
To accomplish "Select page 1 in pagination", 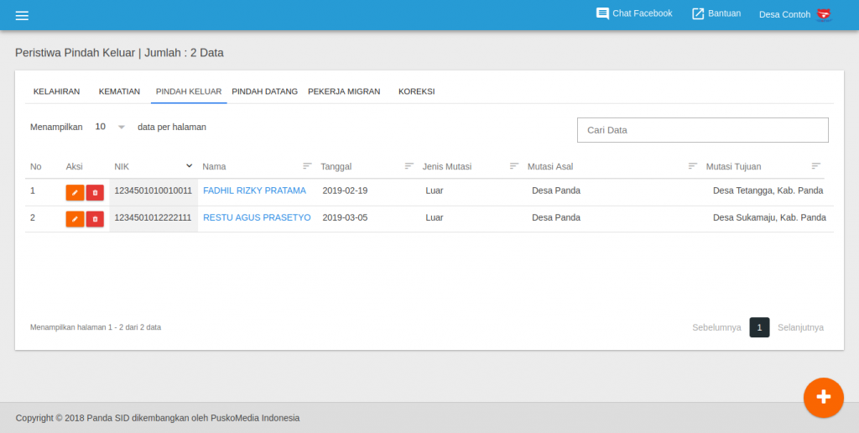I will coord(759,328).
